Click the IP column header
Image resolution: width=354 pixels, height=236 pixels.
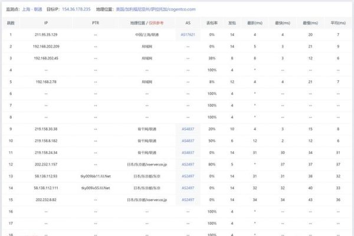46,23
